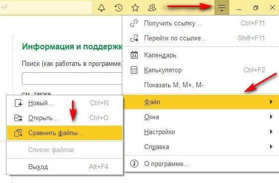Click the chain link icon beside Получить ссылку

pyautogui.click(x=134, y=23)
